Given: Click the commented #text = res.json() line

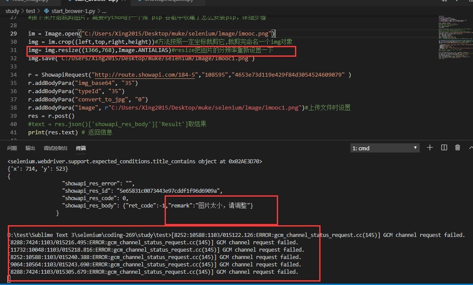Looking at the screenshot, I should (117, 124).
